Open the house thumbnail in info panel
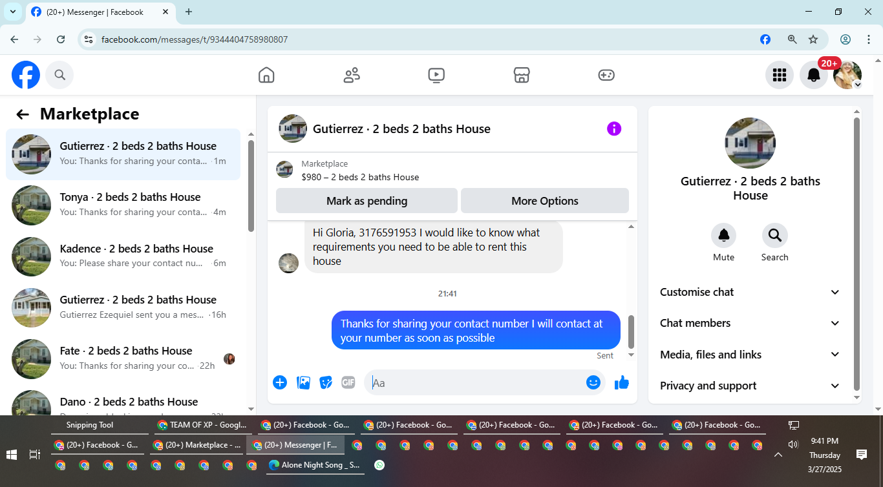 click(x=750, y=143)
